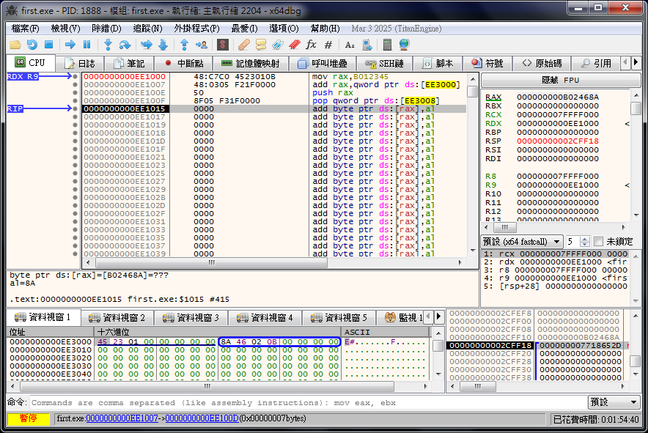Toggle breakpoint bullet at address 0000000000EE1017
The image size is (648, 433).
pos(75,117)
